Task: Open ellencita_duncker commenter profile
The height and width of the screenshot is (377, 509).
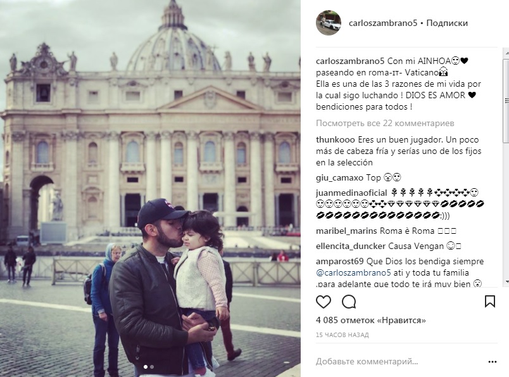Action: [351, 246]
